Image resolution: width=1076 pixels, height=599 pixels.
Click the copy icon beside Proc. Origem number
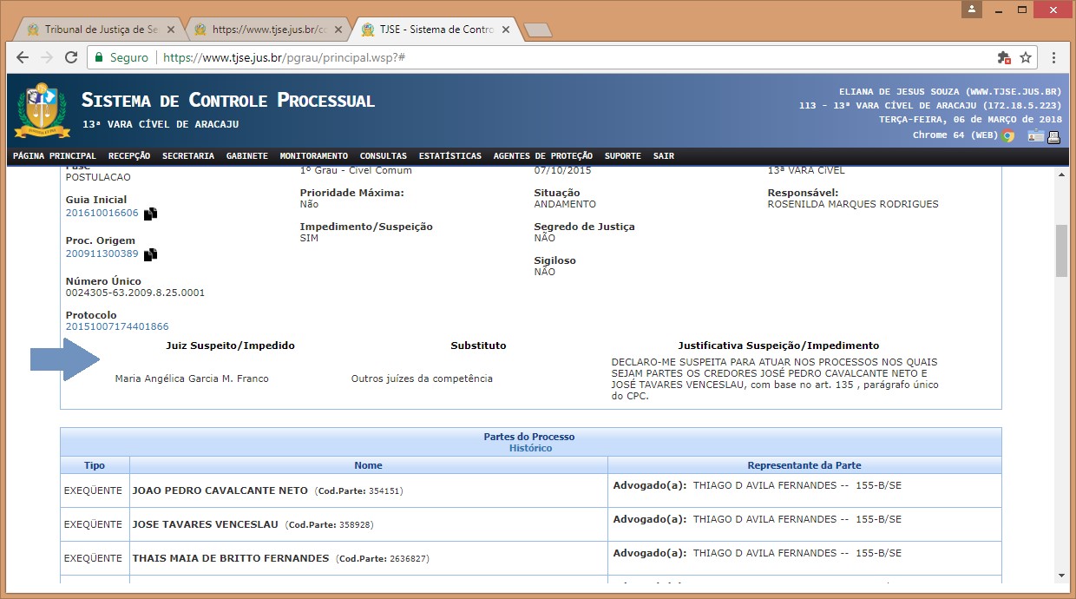click(x=151, y=254)
